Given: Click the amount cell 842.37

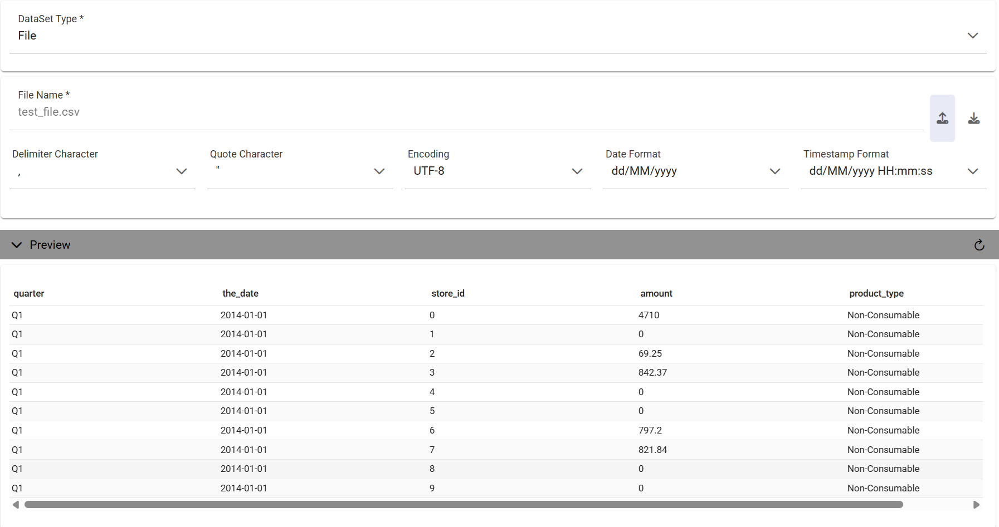Looking at the screenshot, I should tap(652, 372).
